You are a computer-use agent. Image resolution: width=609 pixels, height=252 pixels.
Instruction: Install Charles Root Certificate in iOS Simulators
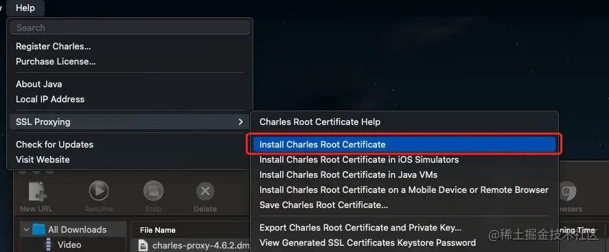[404, 159]
